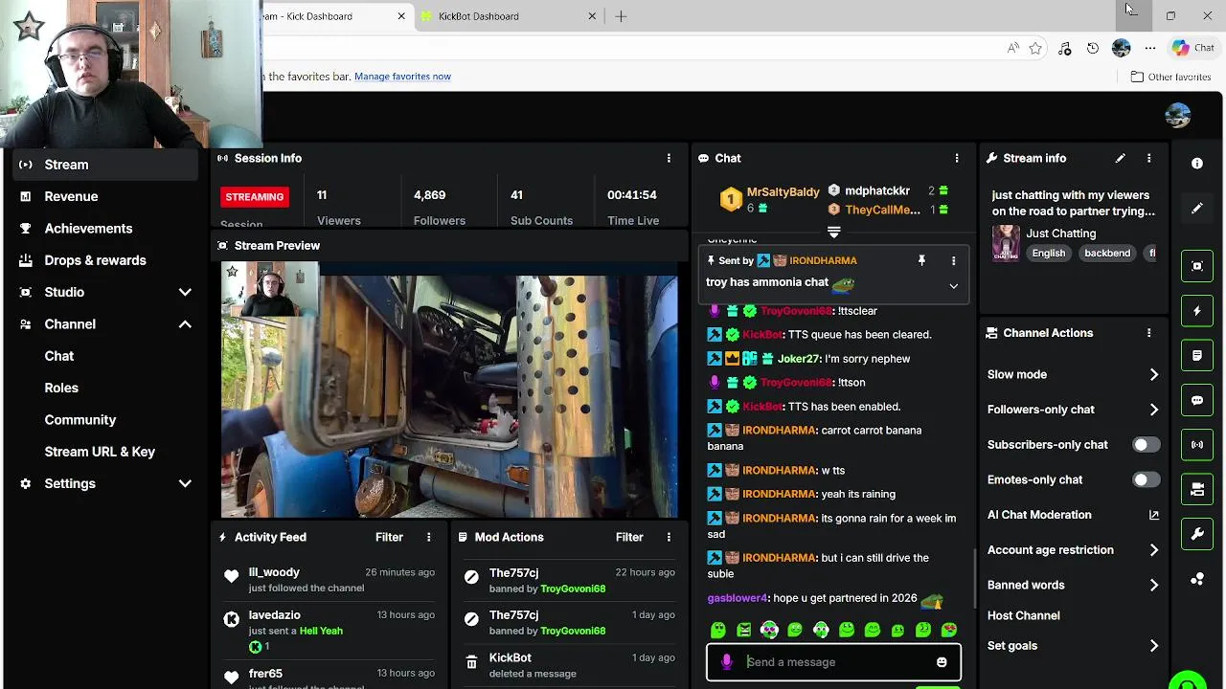This screenshot has height=689, width=1226.
Task: Click the three-dots cluster icon in right toolbar
Action: coord(1196,579)
